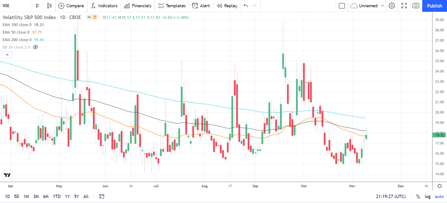Open the Financials menu
The width and height of the screenshot is (447, 203).
point(138,6)
